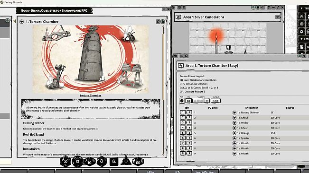
Task: Toggle the Vis eye for table results
Action: 188,101
